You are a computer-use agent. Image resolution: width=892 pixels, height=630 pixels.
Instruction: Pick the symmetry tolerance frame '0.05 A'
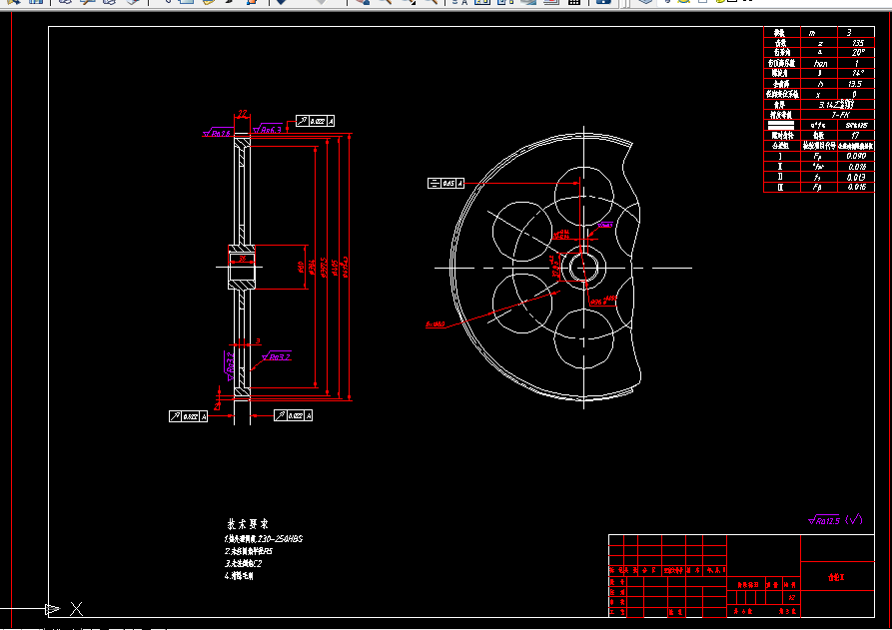[x=446, y=183]
